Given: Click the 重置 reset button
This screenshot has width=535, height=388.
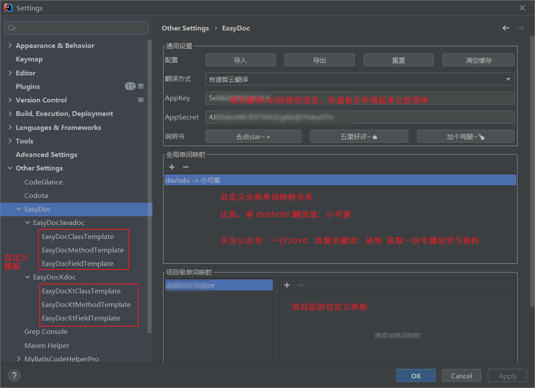Looking at the screenshot, I should (399, 60).
